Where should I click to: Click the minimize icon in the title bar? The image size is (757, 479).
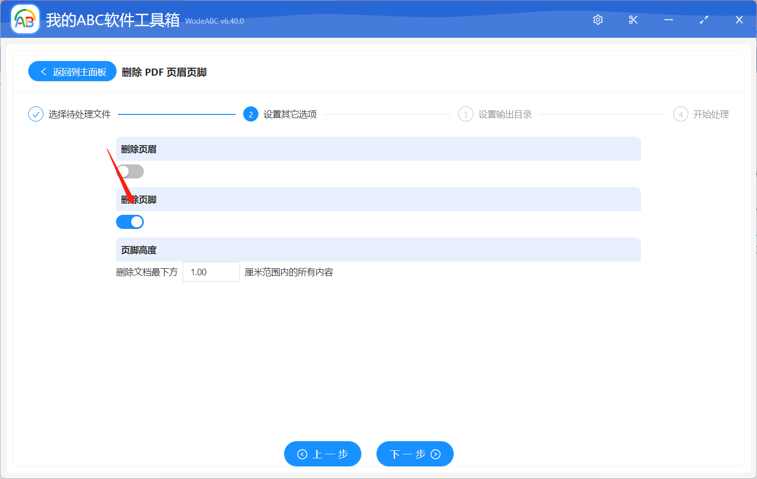pos(668,20)
